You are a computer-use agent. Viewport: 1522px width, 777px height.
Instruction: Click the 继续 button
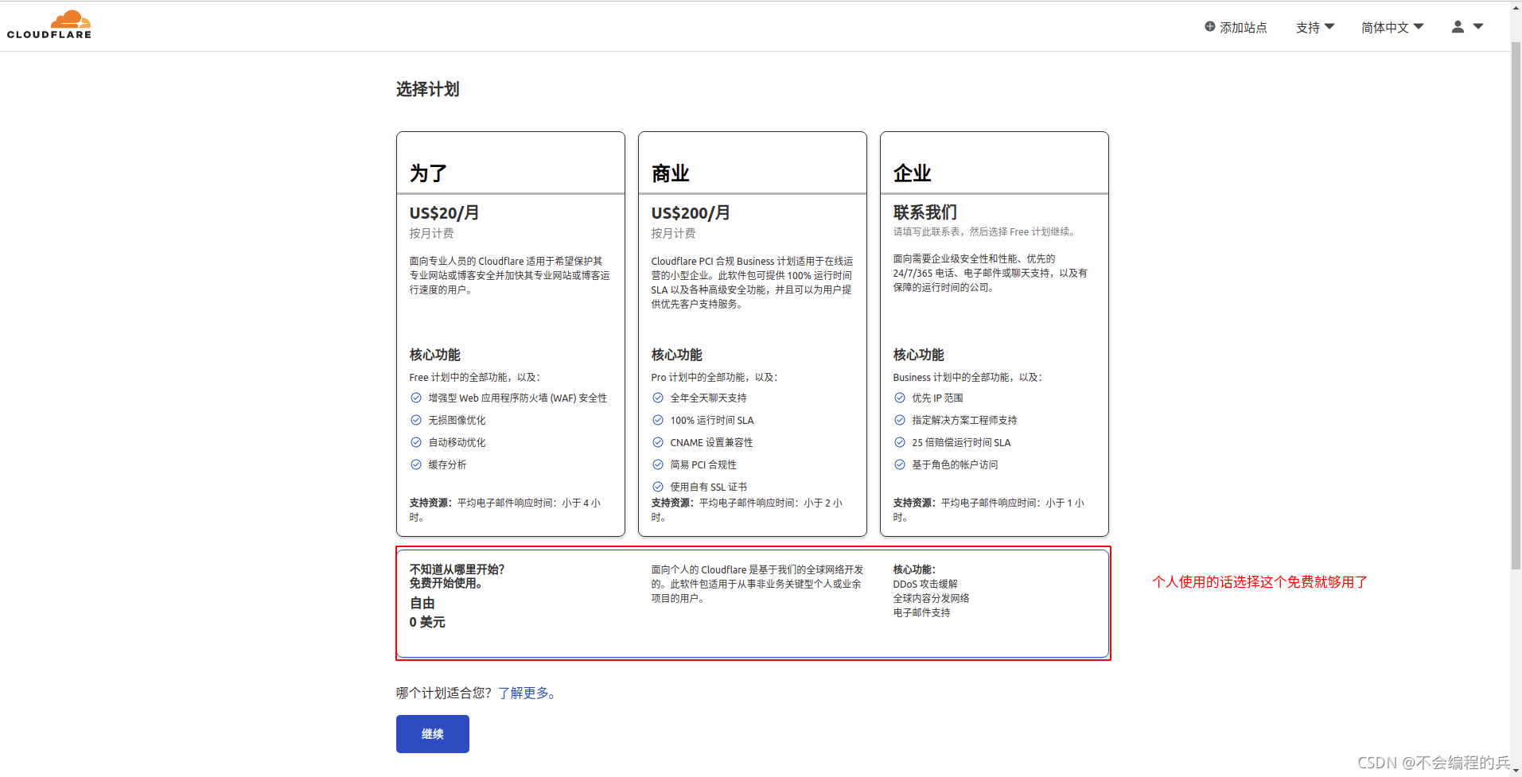click(x=433, y=734)
